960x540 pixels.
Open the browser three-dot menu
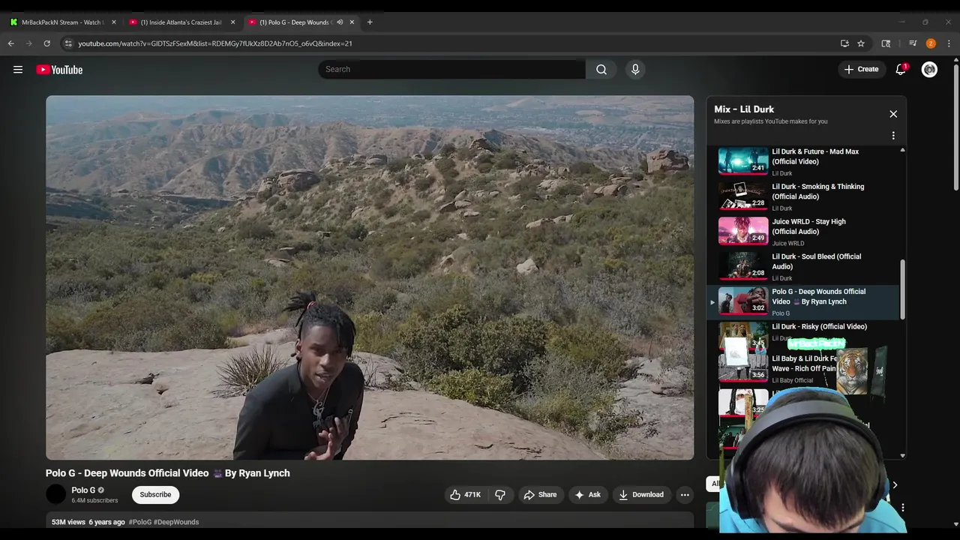(949, 43)
